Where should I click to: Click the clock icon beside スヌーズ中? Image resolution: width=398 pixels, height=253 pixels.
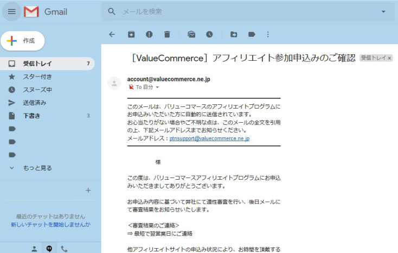tap(12, 90)
